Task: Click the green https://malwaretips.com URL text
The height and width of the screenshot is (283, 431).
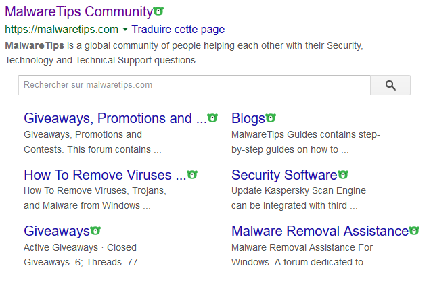Action: 62,30
